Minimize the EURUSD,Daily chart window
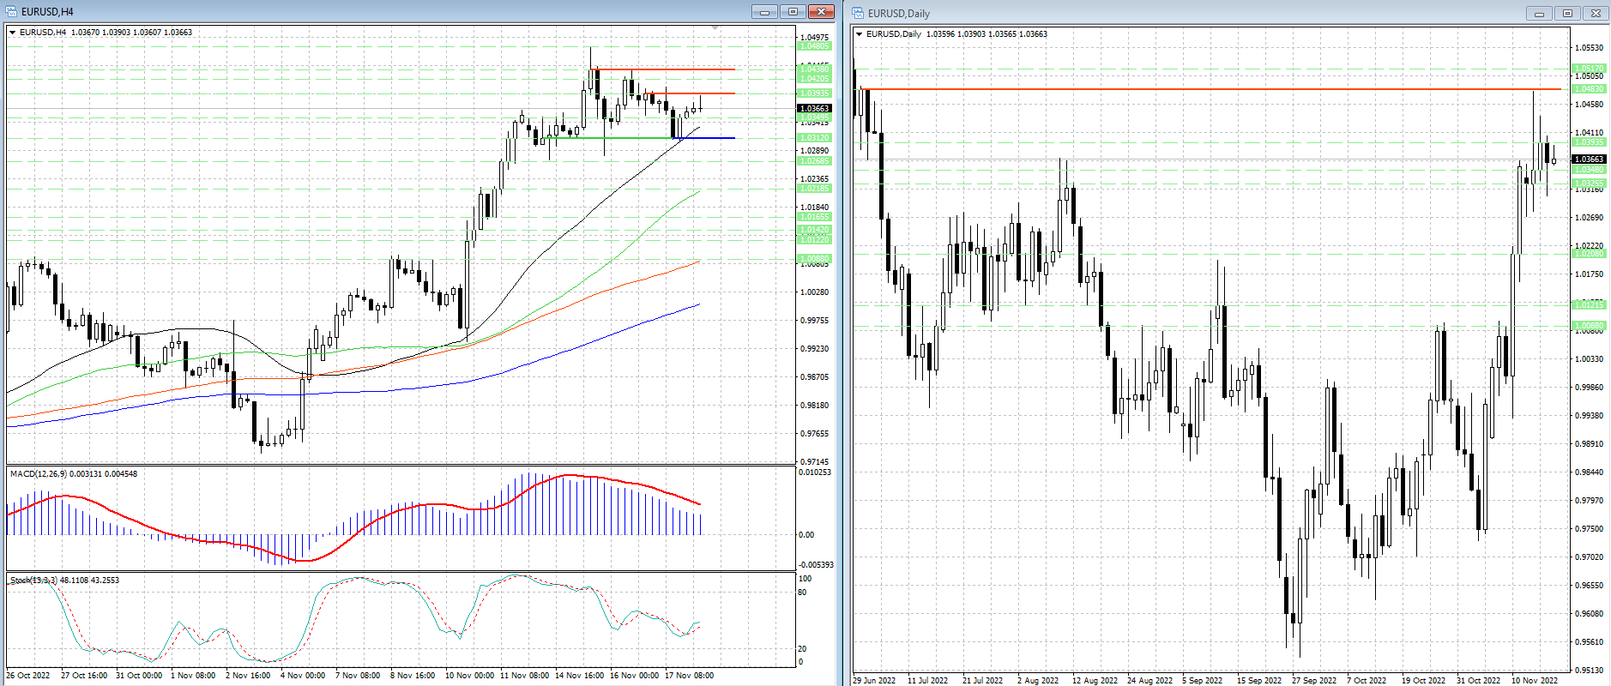Viewport: 1611px width, 686px height. pos(1539,13)
